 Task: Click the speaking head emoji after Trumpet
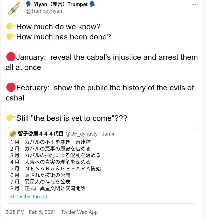pos(92,4)
